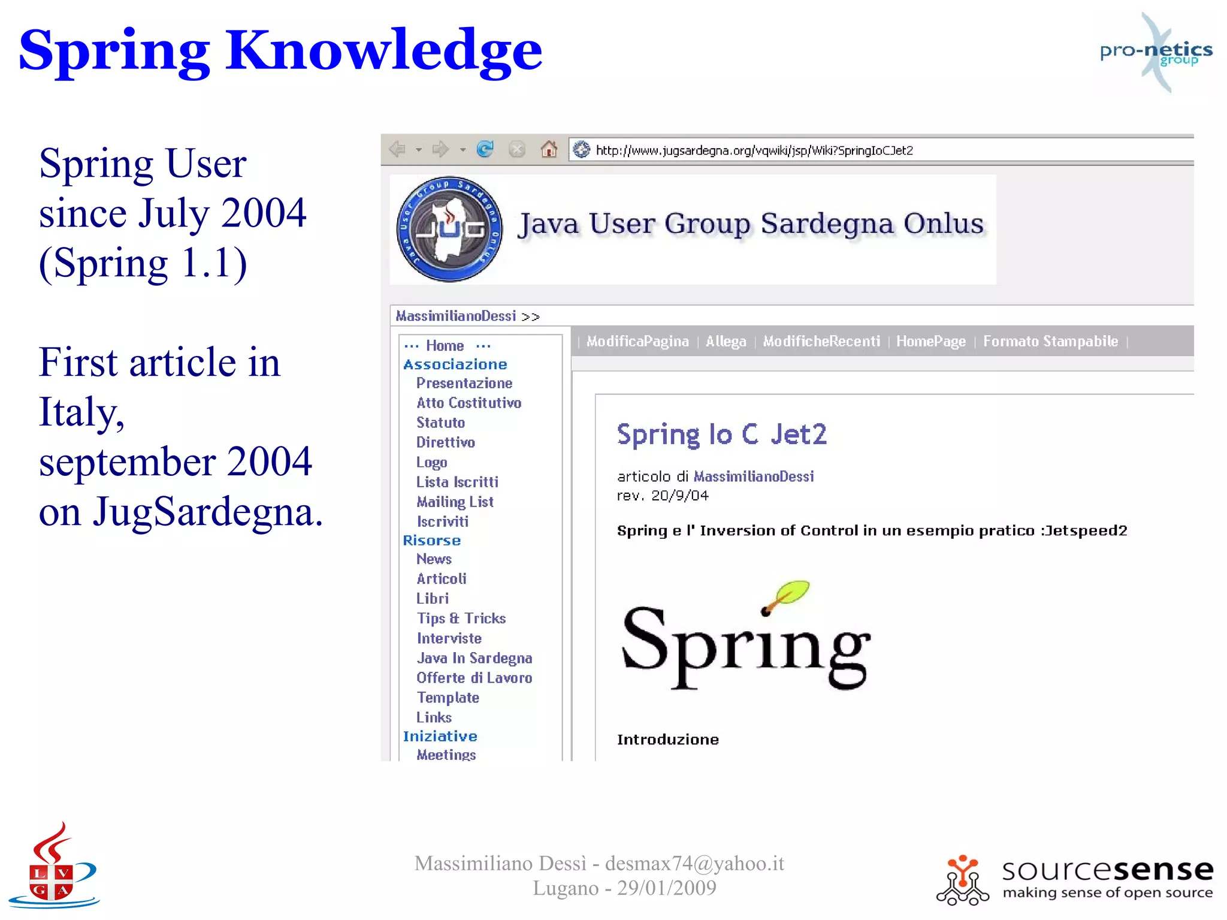1227x920 pixels.
Task: Select Allega in the wiki toolbar
Action: 726,342
